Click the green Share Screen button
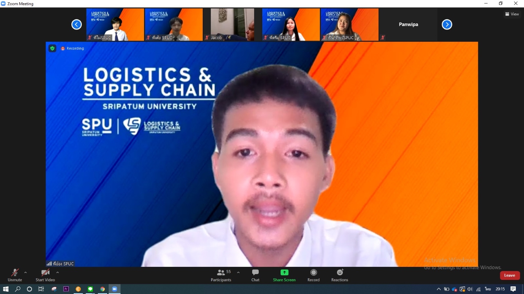The image size is (524, 294). coord(284,275)
